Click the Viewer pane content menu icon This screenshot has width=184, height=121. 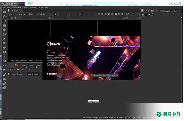[9, 11]
